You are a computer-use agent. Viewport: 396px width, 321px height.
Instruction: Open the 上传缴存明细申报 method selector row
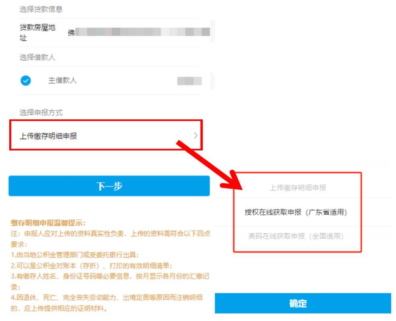click(x=106, y=135)
